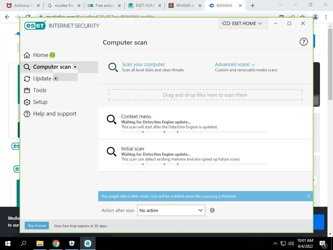Click the Tools briefcase icon
Screen dimensions: 333x250
tap(27, 90)
